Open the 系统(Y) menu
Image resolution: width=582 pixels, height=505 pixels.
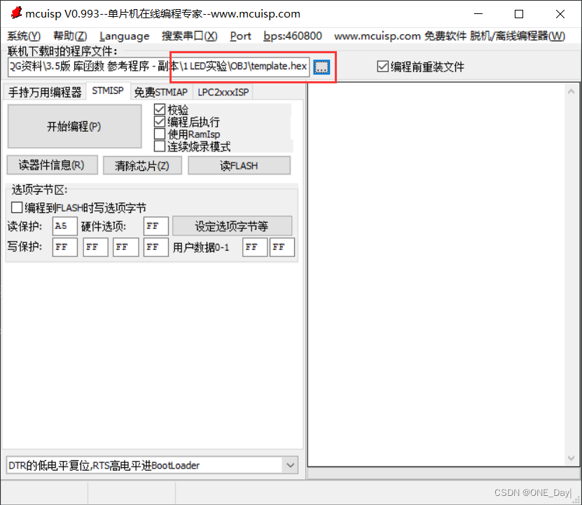pos(24,36)
